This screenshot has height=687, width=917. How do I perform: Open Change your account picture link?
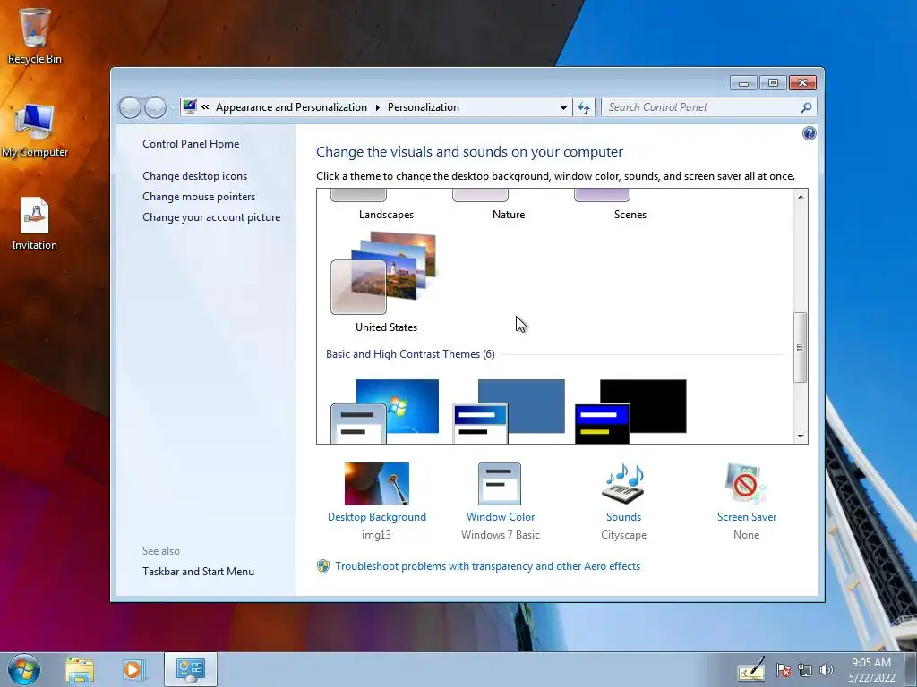pos(211,216)
